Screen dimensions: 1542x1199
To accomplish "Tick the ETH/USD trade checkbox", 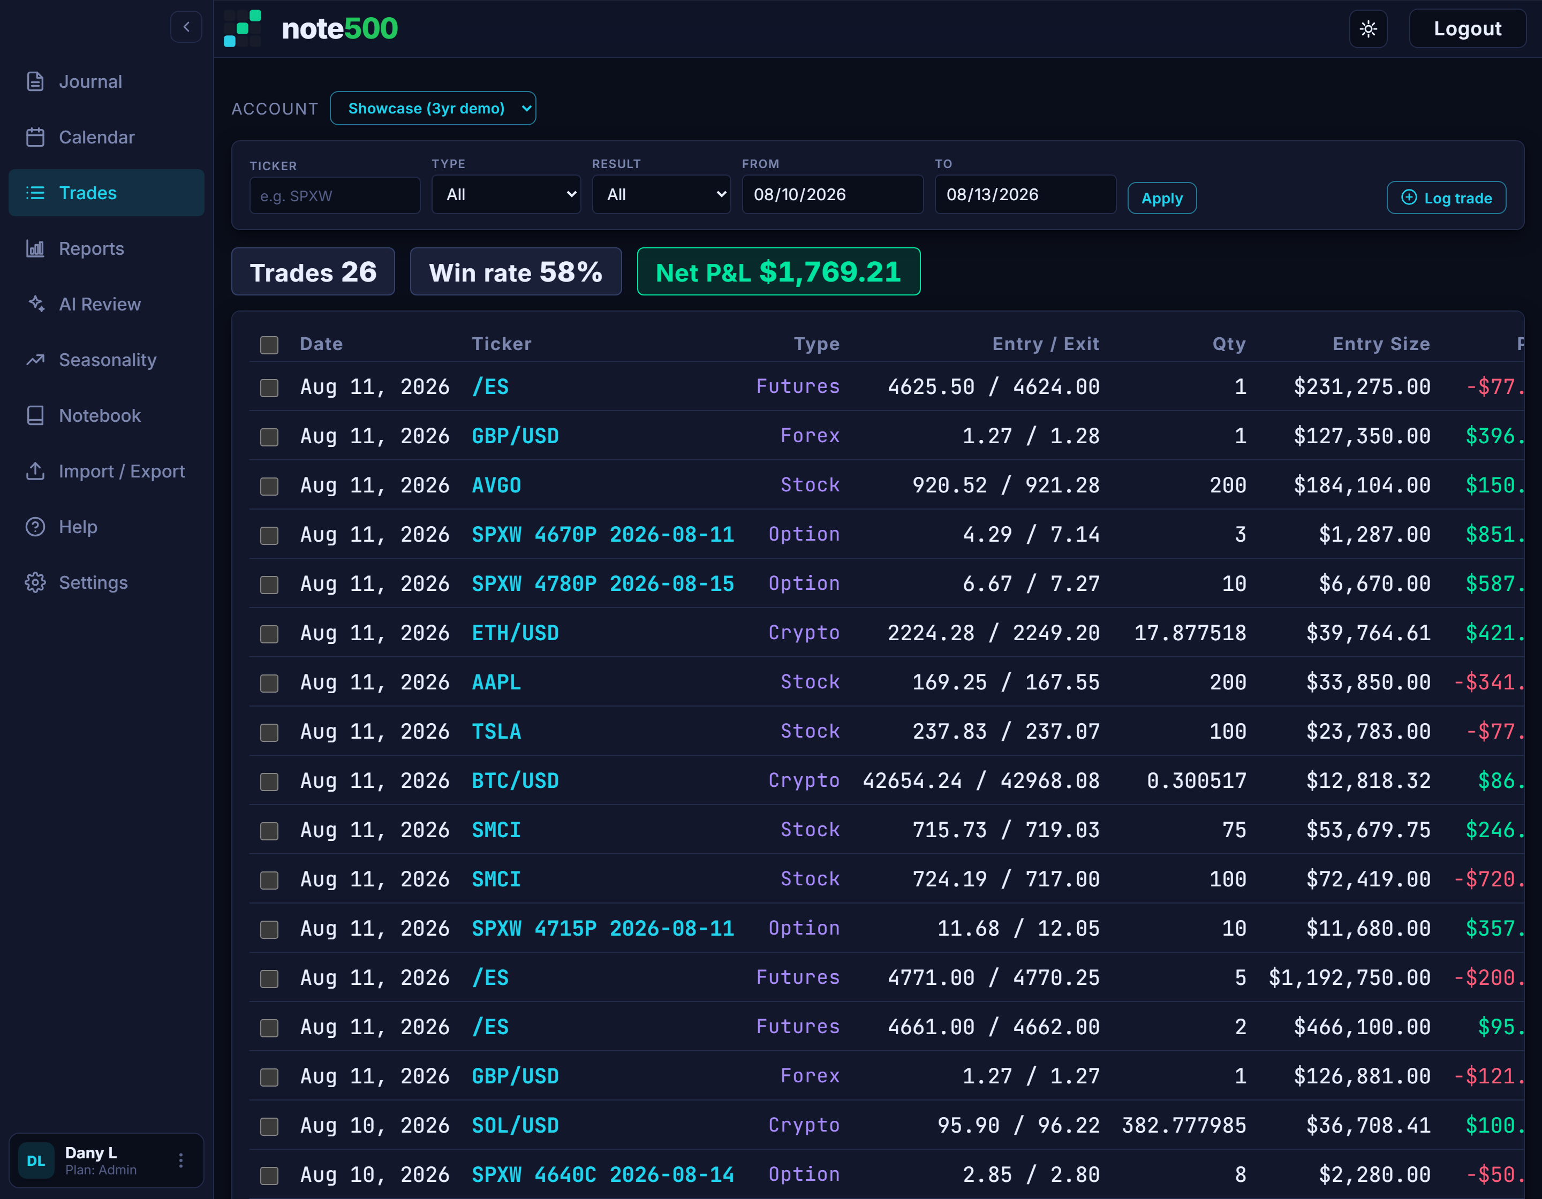I will click(269, 634).
